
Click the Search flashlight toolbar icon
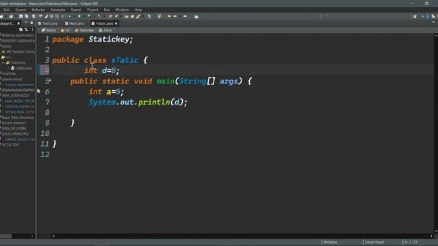pyautogui.click(x=138, y=16)
